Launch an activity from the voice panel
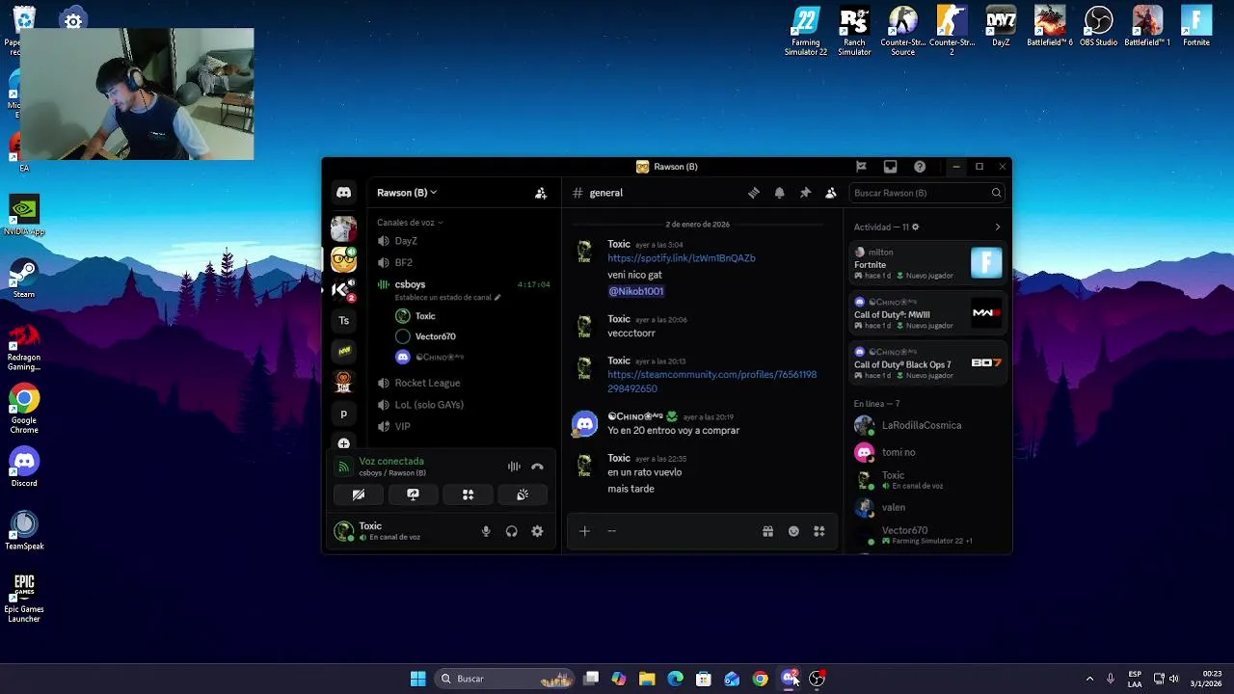The height and width of the screenshot is (694, 1234). [x=468, y=494]
